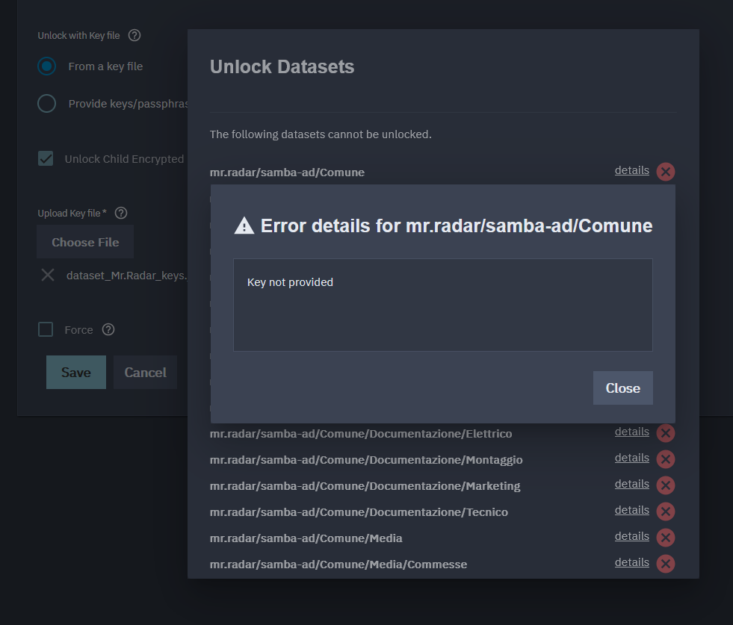Click red error icon for Documentazione/Marketing
This screenshot has height=625, width=733.
coord(665,485)
